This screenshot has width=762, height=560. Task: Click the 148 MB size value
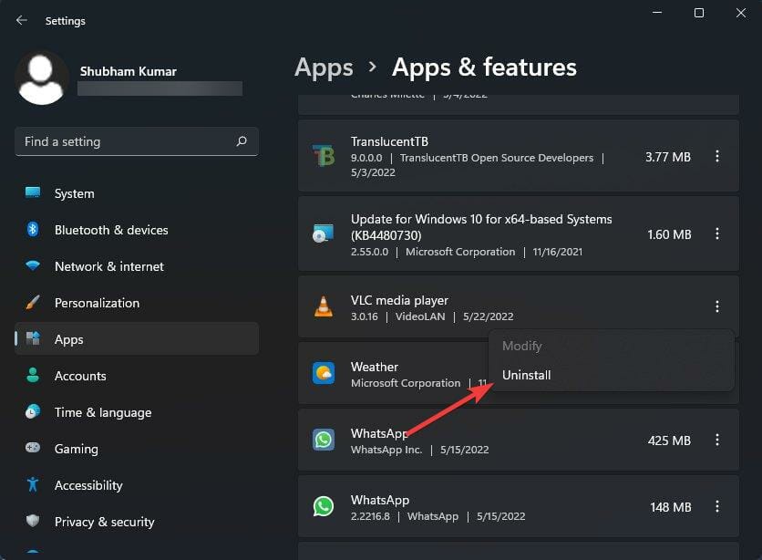(671, 507)
